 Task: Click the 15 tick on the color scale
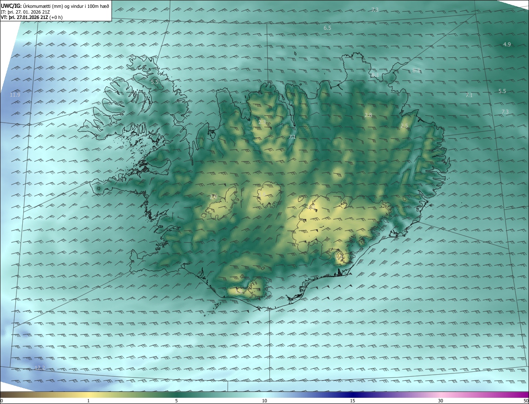tap(353, 401)
